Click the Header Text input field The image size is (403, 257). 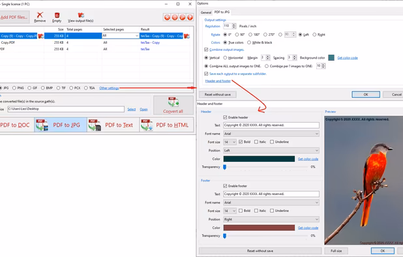coord(271,125)
